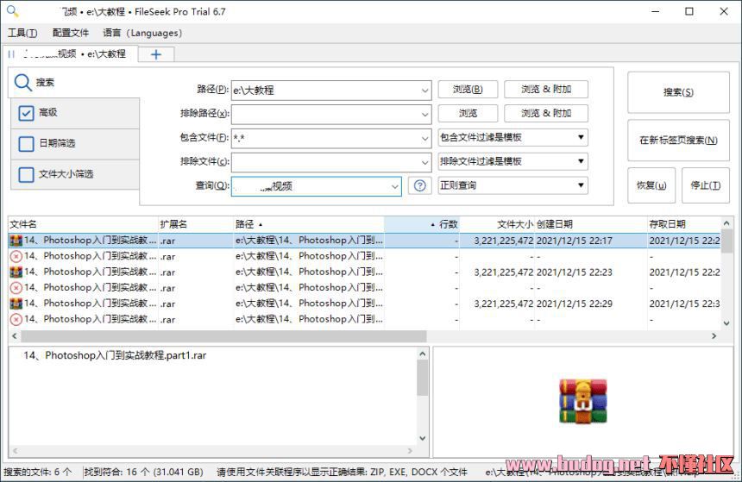Open the 排除文件过滤是模板 dropdown
This screenshot has height=482, width=742.
[513, 161]
